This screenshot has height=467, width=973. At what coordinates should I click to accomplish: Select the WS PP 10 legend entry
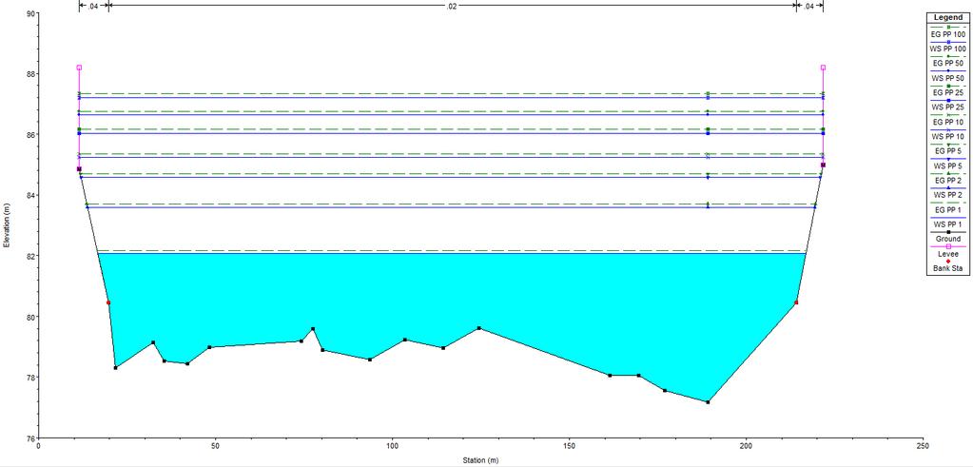(x=948, y=136)
